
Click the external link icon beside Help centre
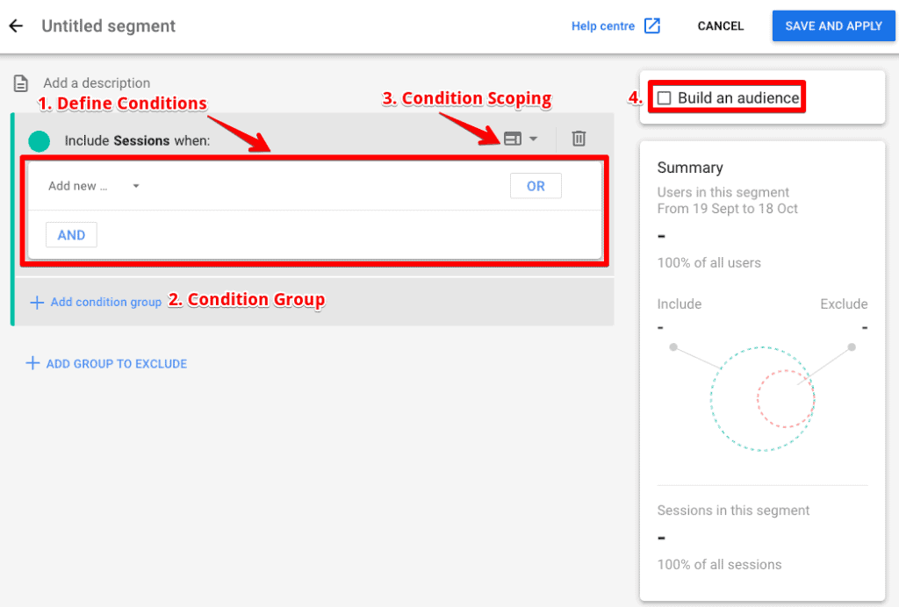pyautogui.click(x=651, y=25)
